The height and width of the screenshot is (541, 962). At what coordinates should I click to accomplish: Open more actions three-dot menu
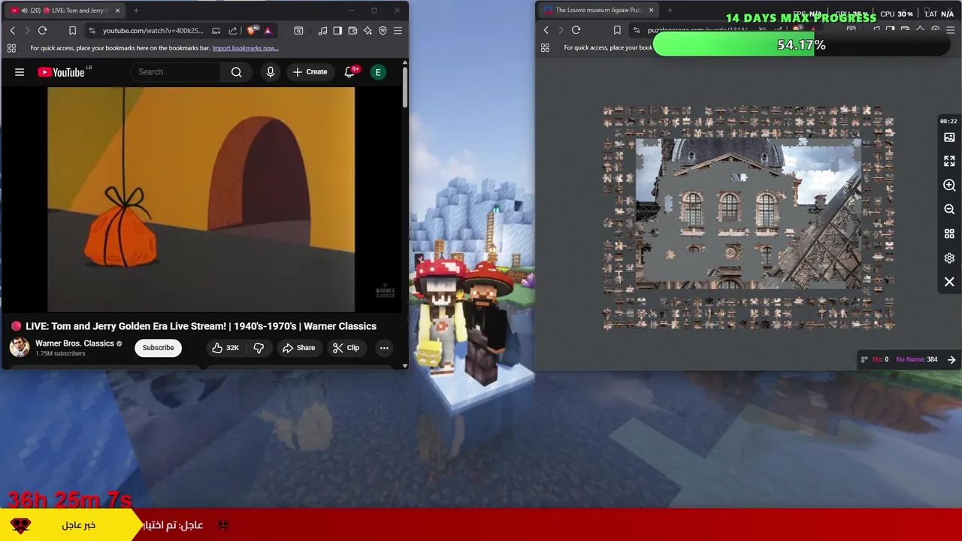[x=384, y=348]
